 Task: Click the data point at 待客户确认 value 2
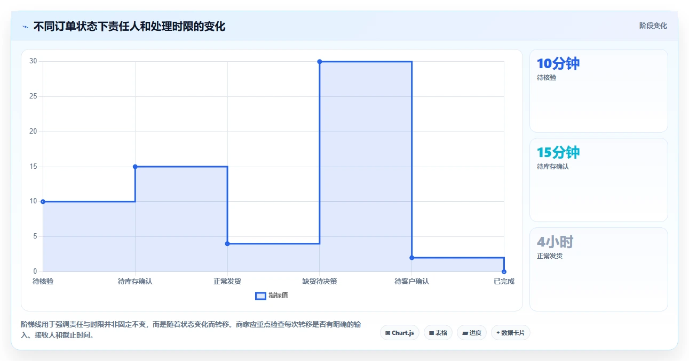412,258
